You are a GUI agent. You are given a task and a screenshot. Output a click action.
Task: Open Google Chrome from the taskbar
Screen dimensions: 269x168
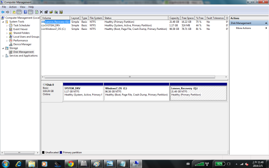click(71, 164)
